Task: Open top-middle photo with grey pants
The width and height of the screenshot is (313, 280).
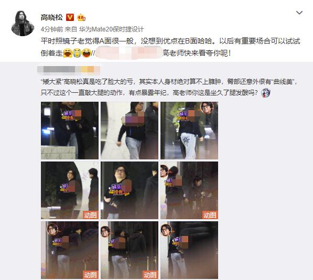Action: (129, 131)
